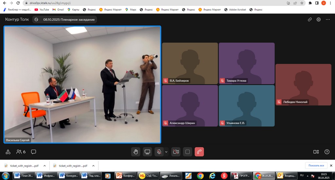Open meeting settings gear
Screen dimensions: 335x180
pos(319,20)
